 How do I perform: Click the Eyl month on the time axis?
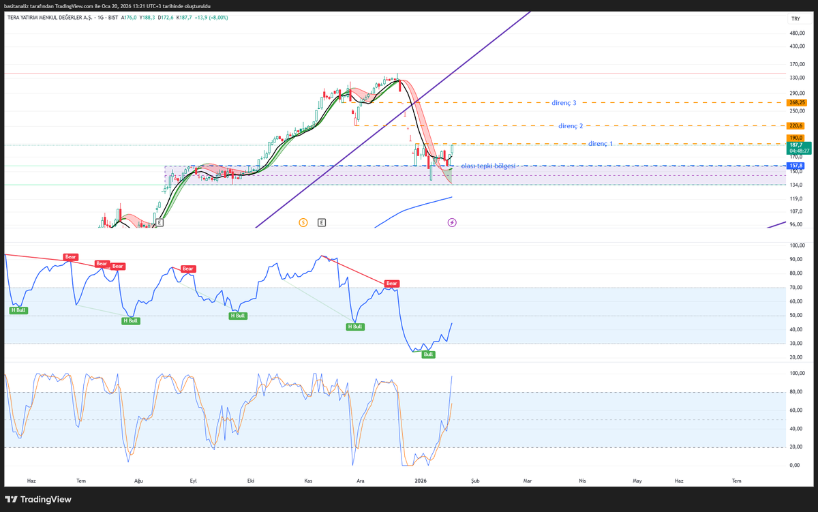point(193,481)
